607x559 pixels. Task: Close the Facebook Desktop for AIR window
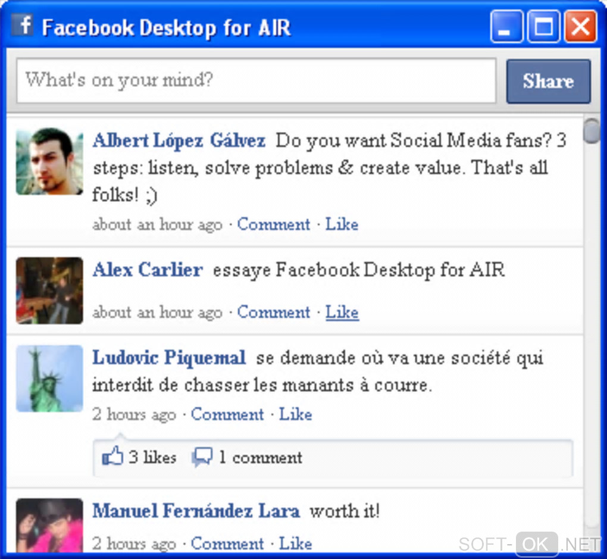tap(580, 26)
